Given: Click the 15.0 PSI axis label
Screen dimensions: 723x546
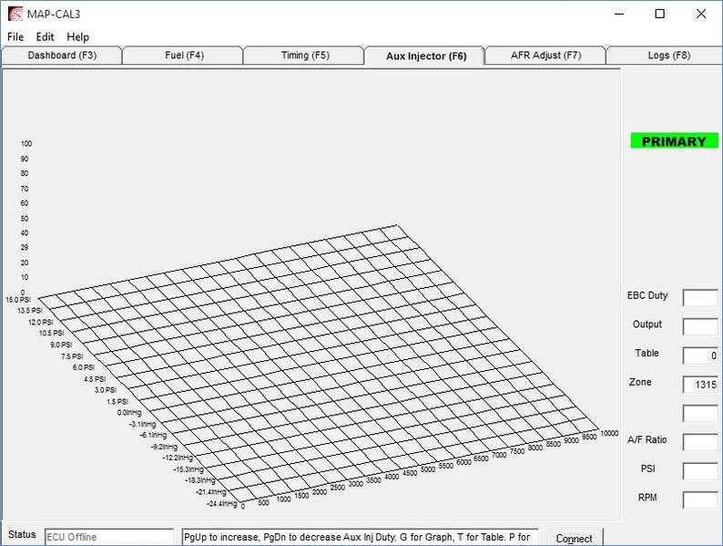Looking at the screenshot, I should coord(18,300).
